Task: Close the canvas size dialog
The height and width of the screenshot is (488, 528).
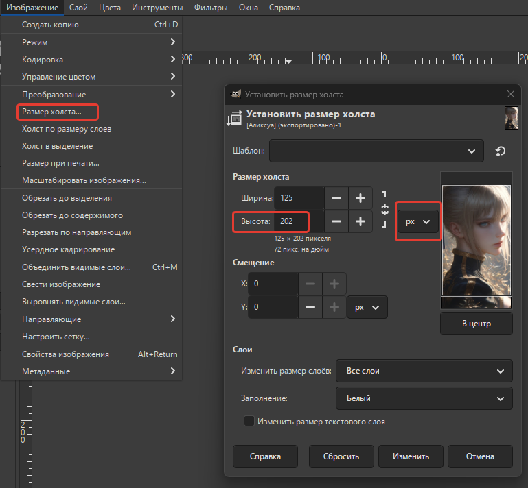Action: [510, 95]
